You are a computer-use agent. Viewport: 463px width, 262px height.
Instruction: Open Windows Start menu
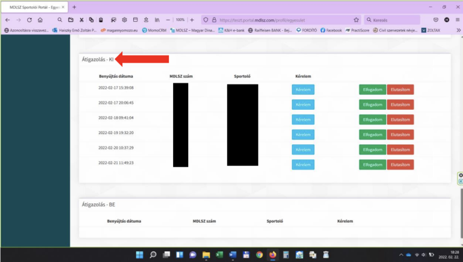pyautogui.click(x=139, y=254)
